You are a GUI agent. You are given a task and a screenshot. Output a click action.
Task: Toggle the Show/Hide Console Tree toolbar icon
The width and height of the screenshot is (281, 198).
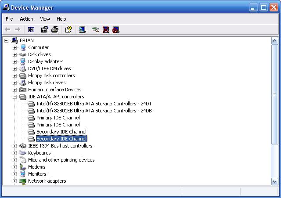31,29
